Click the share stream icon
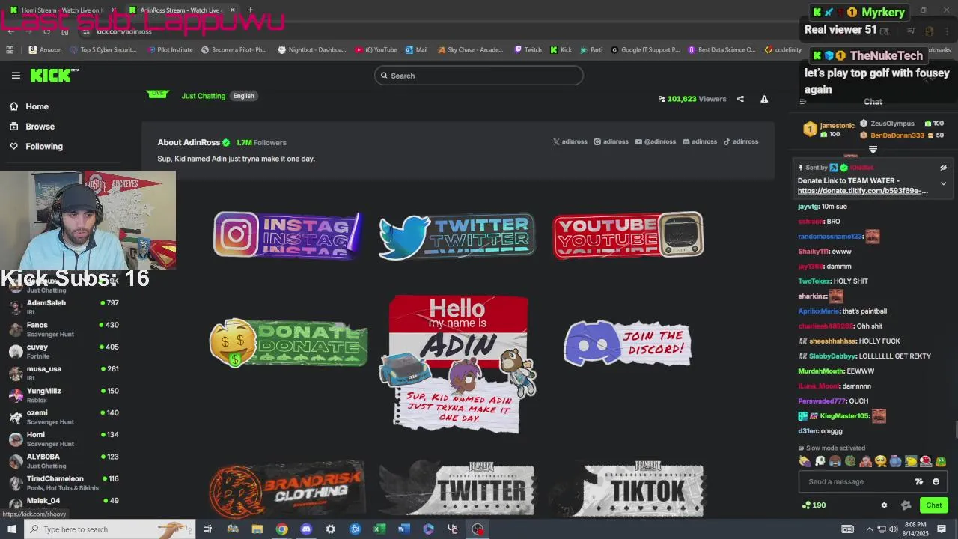Image resolution: width=958 pixels, height=539 pixels. tap(740, 99)
